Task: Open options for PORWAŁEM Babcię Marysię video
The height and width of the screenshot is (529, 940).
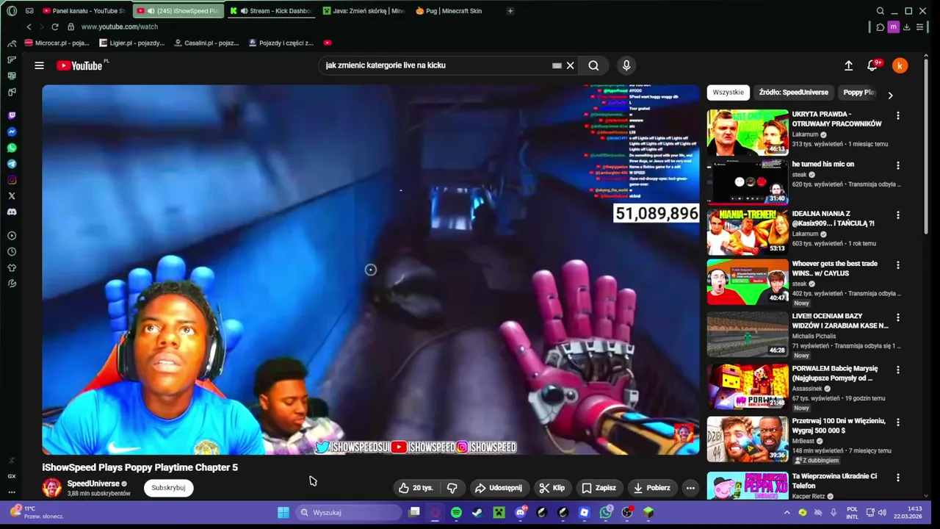Action: pos(897,370)
